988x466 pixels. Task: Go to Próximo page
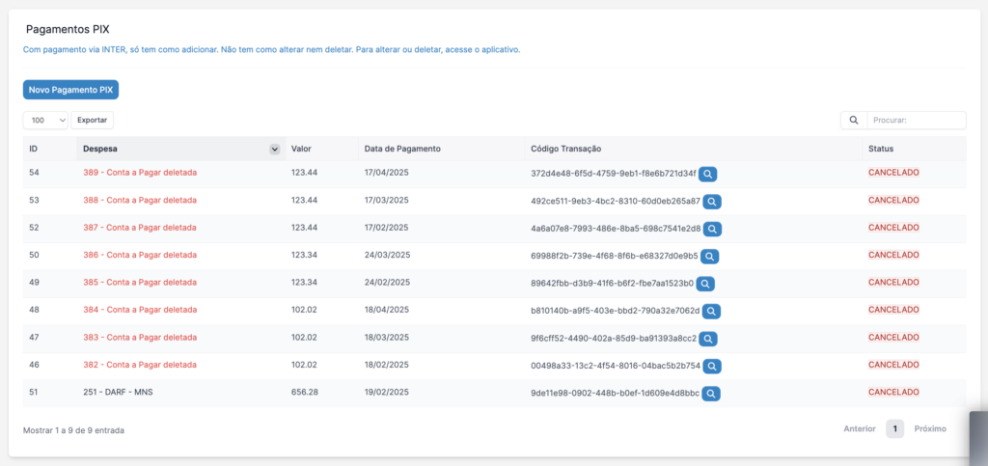coord(930,428)
